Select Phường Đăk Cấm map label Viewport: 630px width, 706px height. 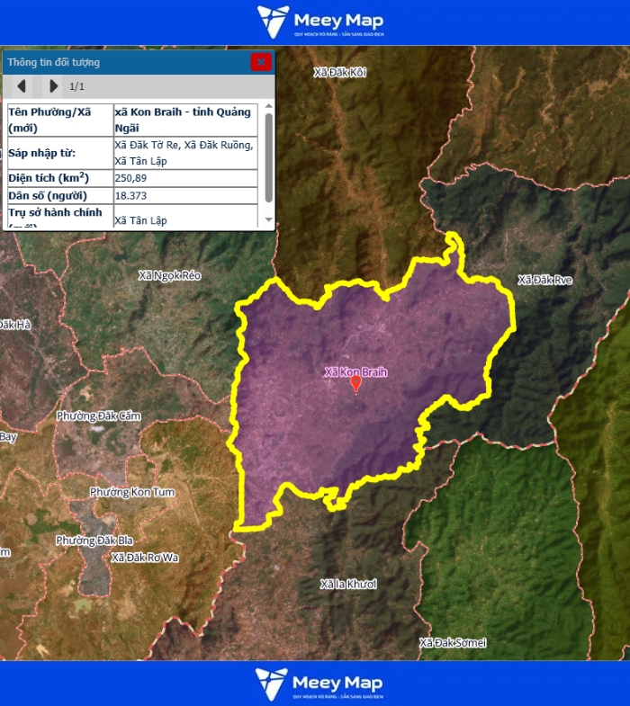click(x=98, y=416)
